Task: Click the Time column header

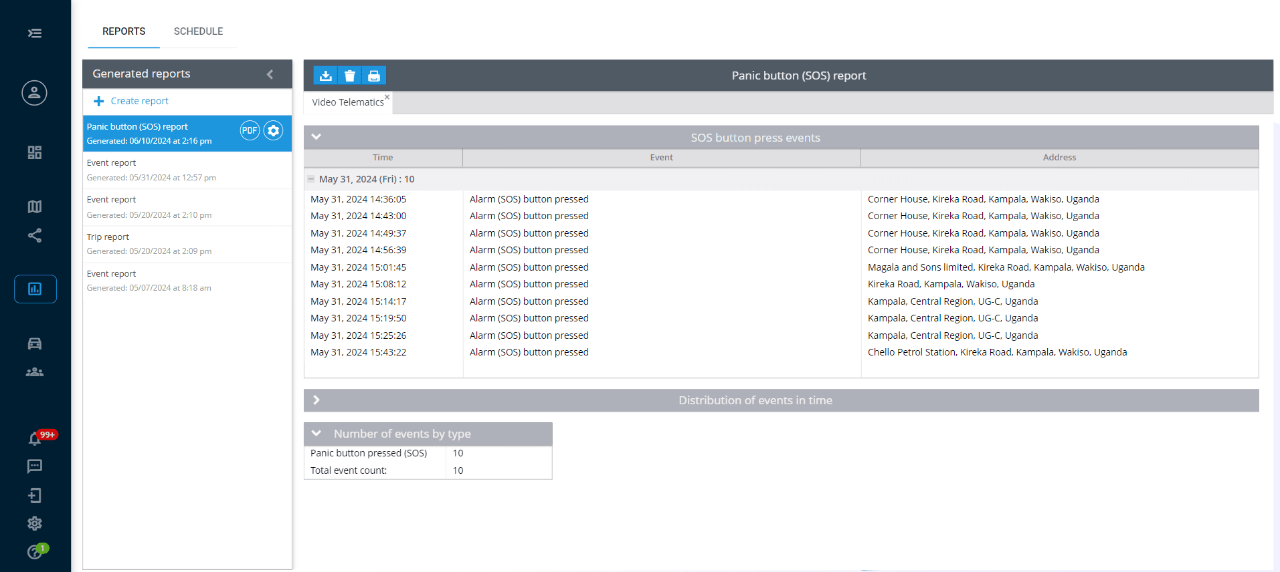Action: point(383,158)
